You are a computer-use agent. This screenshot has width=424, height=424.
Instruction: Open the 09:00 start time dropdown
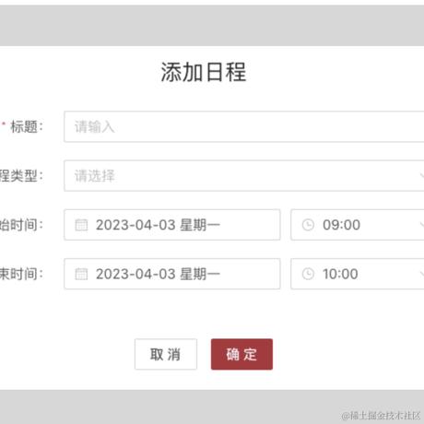click(358, 225)
